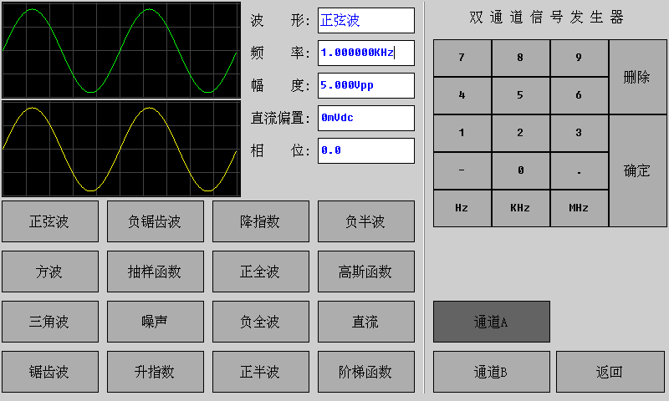Tap keypad digit 1

click(x=462, y=133)
